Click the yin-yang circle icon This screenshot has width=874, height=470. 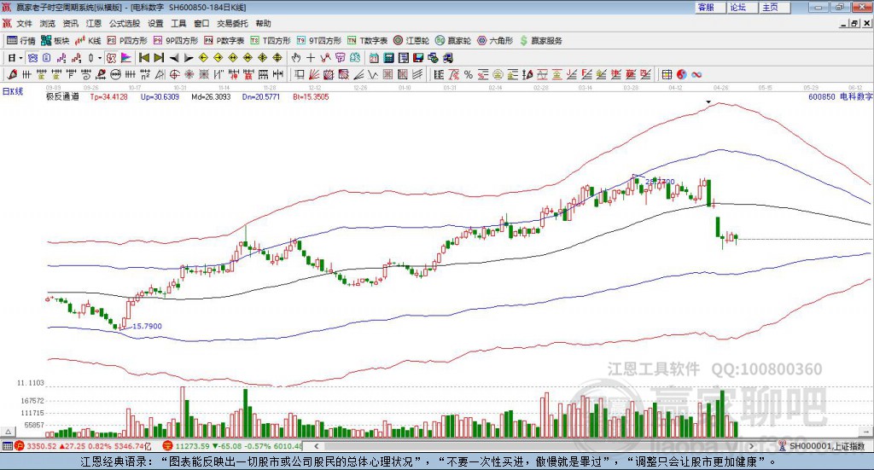point(681,74)
